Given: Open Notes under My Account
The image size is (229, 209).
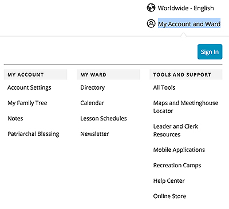Looking at the screenshot, I should point(15,118).
